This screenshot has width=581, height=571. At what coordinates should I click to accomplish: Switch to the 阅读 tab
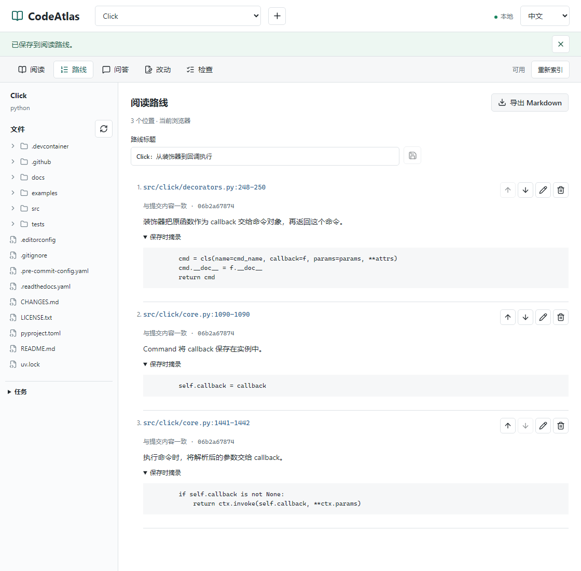tap(32, 70)
